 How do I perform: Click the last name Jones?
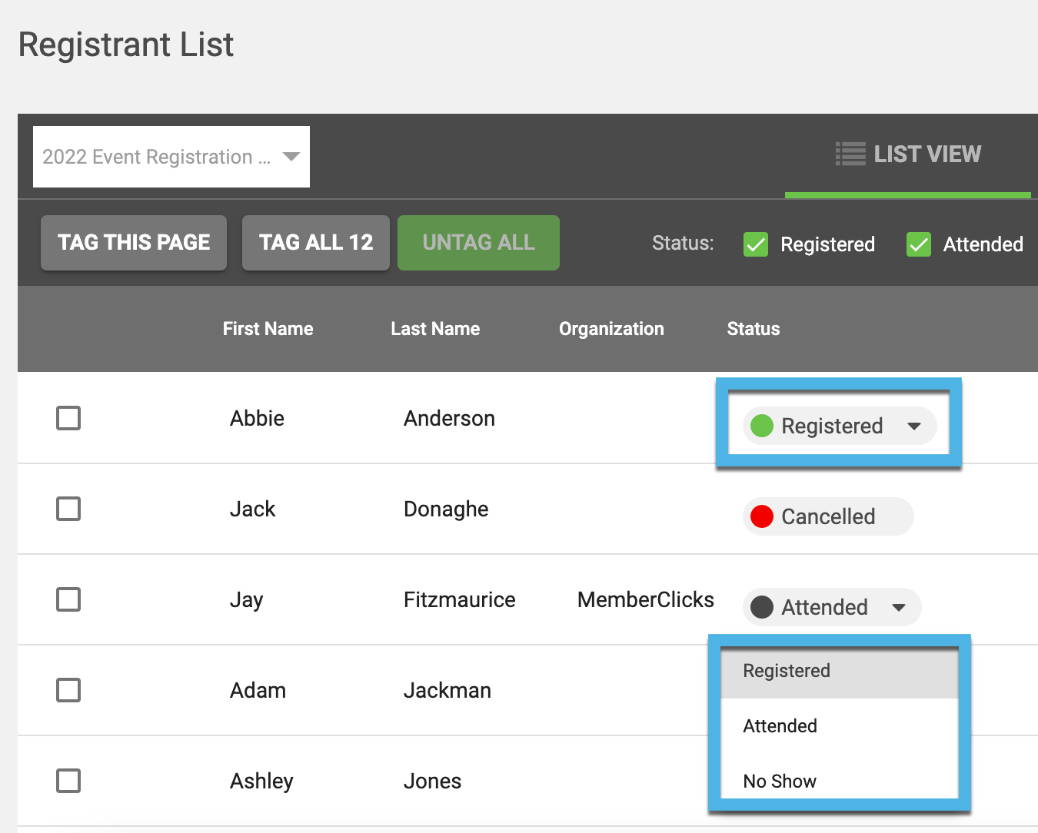coord(432,781)
